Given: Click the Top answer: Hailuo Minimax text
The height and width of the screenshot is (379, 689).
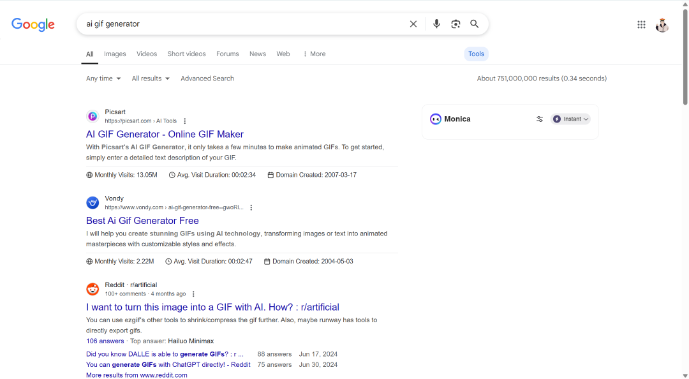Looking at the screenshot, I should (172, 341).
